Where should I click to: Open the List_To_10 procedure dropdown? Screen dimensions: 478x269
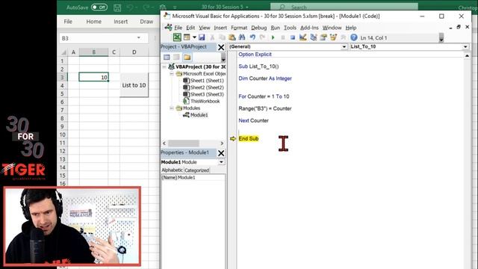click(465, 46)
